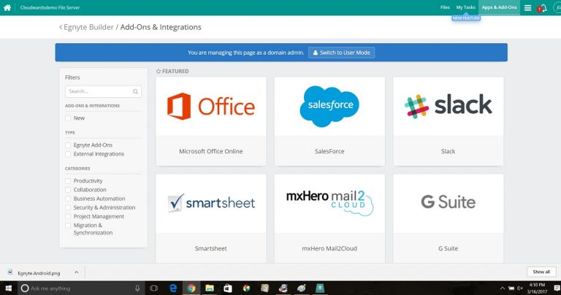The height and width of the screenshot is (295, 561).
Task: Open the notifications bell
Action: (543, 8)
